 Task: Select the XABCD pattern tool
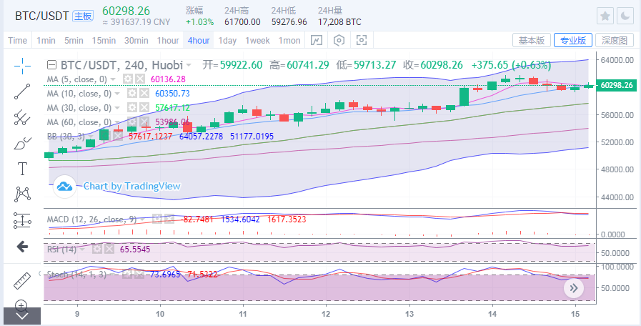coord(22,194)
